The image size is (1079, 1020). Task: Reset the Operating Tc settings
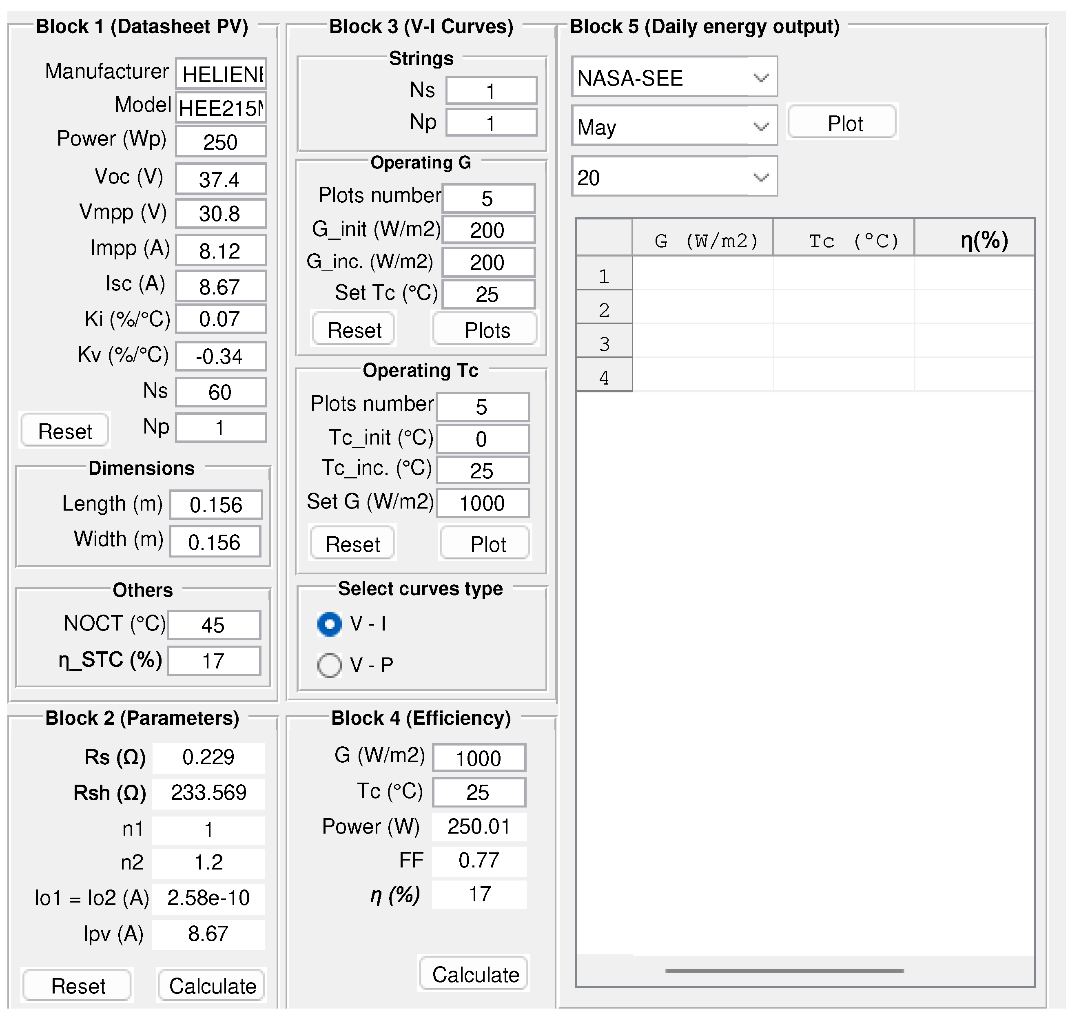point(352,544)
